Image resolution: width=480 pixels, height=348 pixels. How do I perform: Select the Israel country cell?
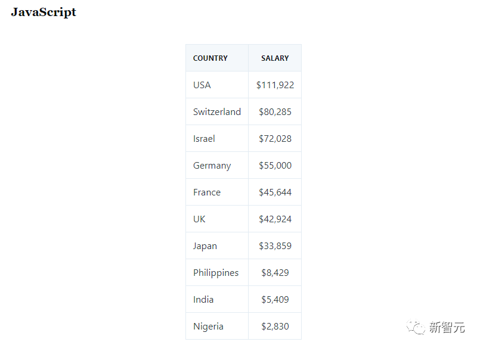[x=204, y=139]
